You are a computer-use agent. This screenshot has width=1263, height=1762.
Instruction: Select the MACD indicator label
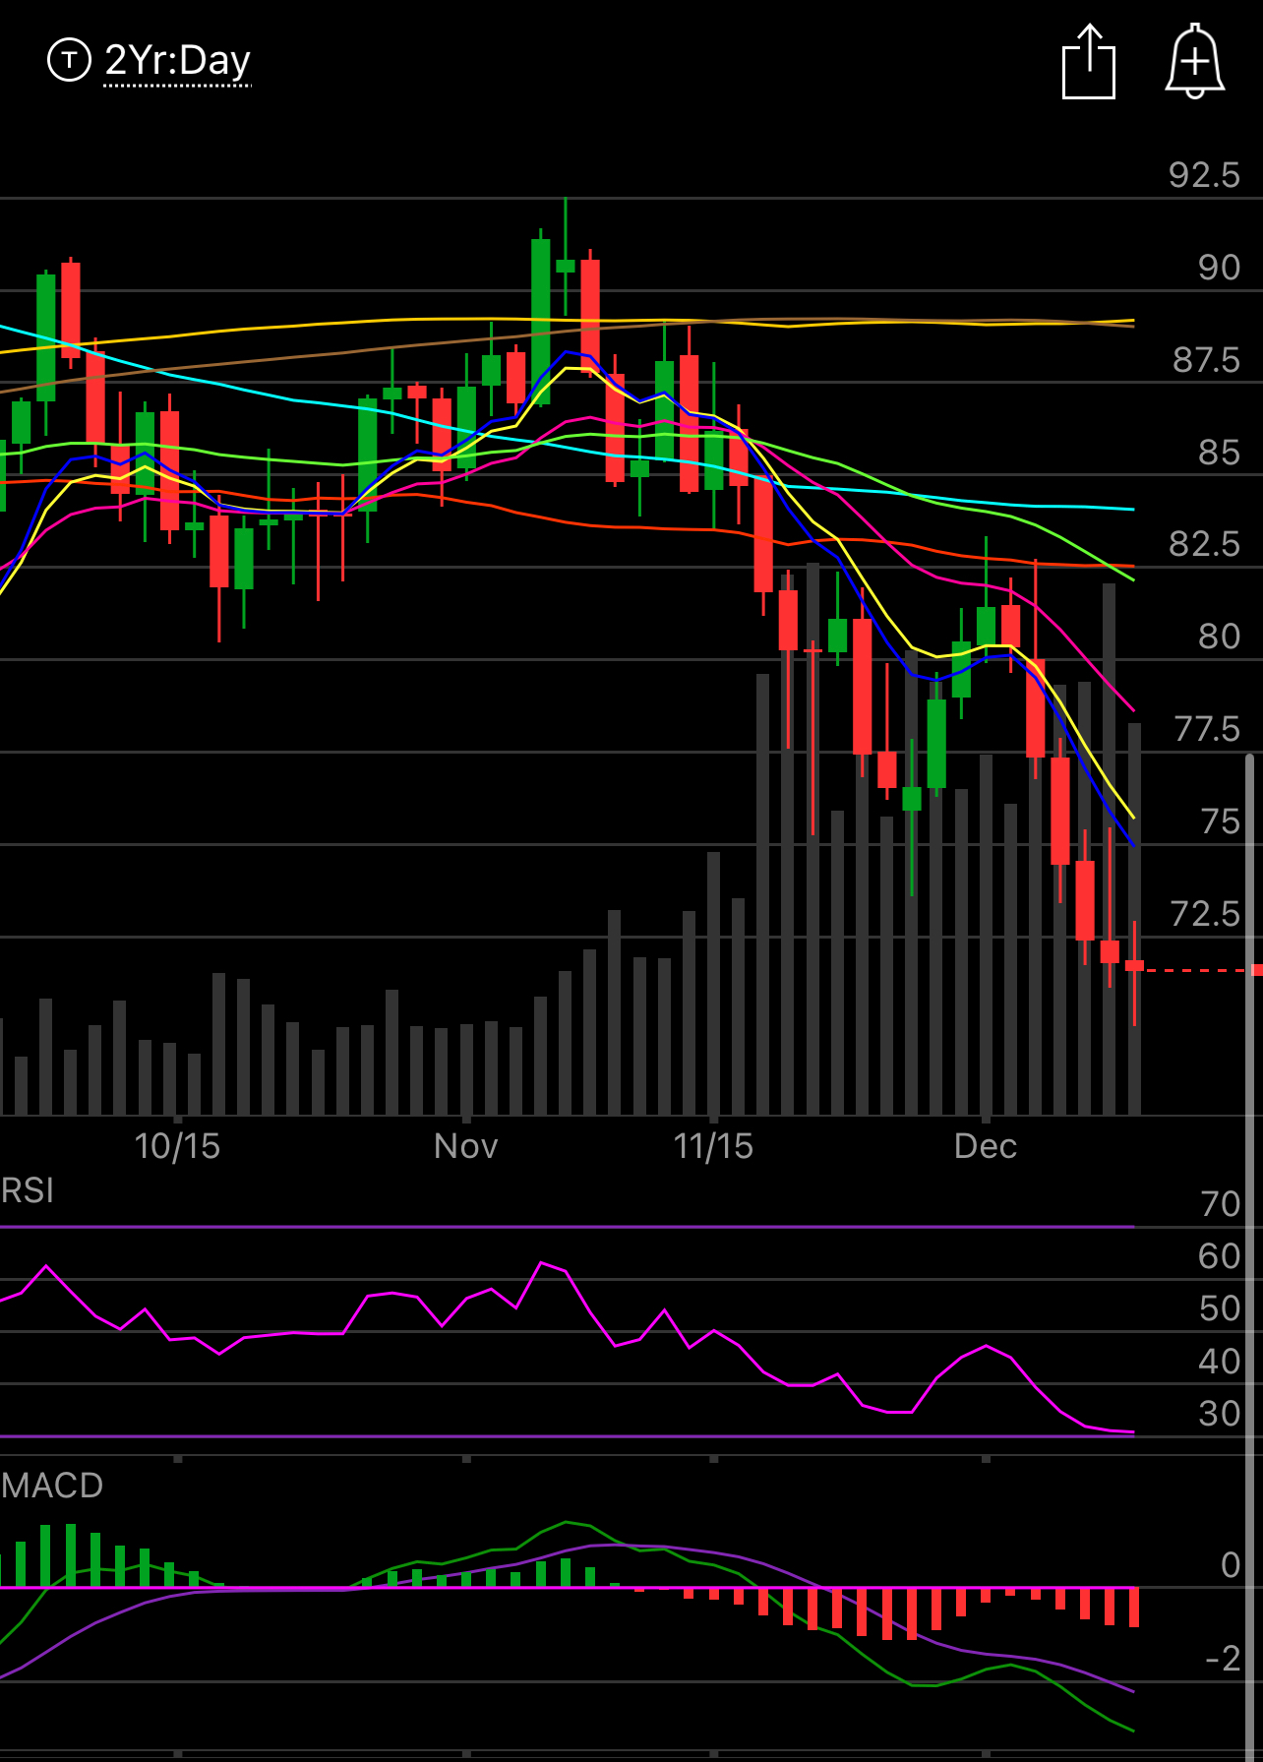tap(52, 1486)
